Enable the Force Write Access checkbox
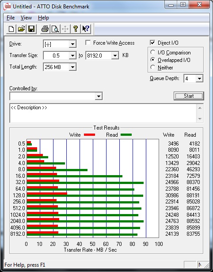213x272 pixels. click(88, 42)
